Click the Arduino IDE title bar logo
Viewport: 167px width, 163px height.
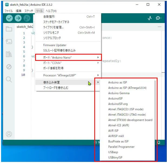(x=7, y=5)
